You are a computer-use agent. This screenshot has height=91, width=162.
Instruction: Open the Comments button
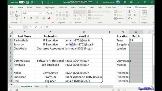click(141, 7)
